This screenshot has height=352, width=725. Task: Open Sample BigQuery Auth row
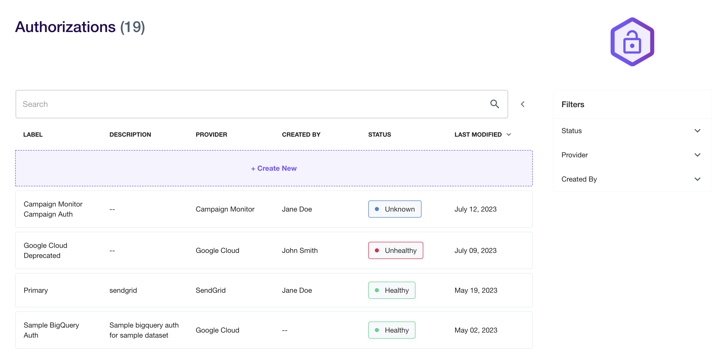(x=51, y=330)
